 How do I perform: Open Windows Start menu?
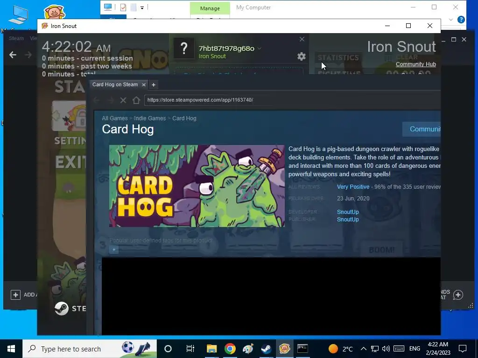point(11,349)
